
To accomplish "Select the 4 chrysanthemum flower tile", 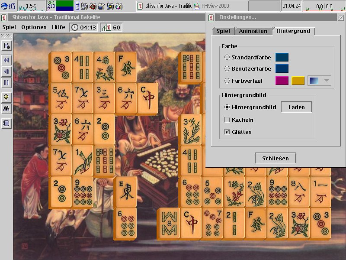I will coord(104,67).
